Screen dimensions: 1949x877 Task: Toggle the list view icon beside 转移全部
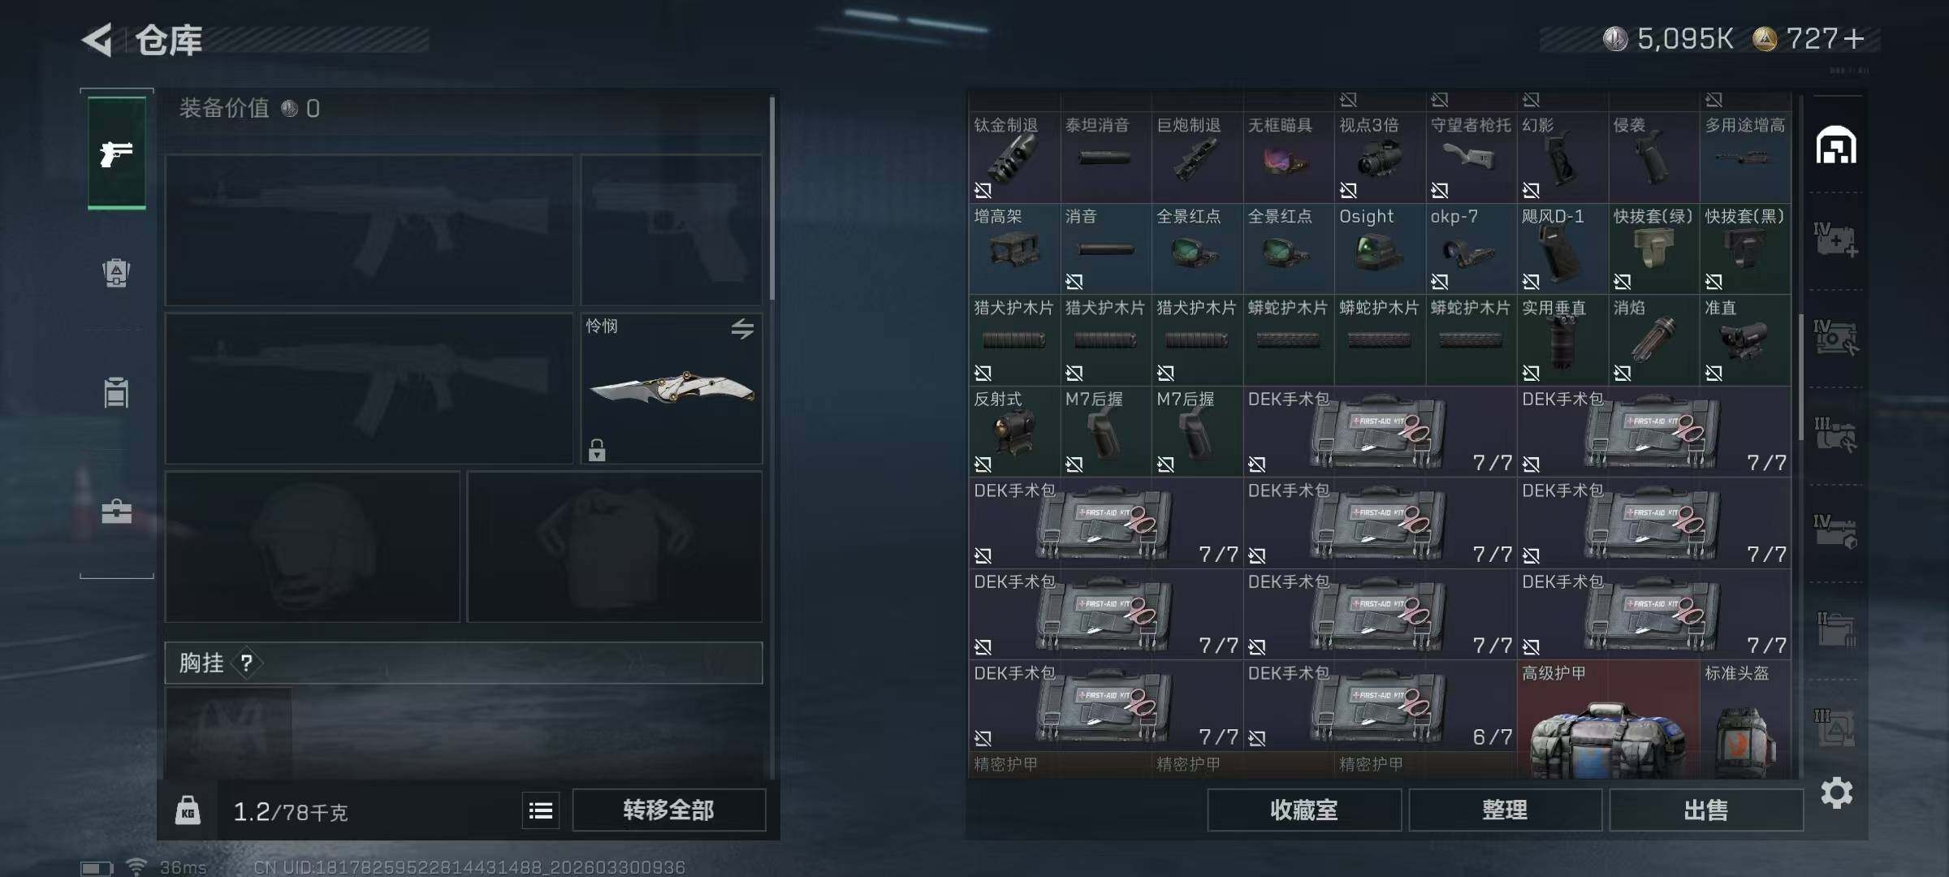coord(541,810)
